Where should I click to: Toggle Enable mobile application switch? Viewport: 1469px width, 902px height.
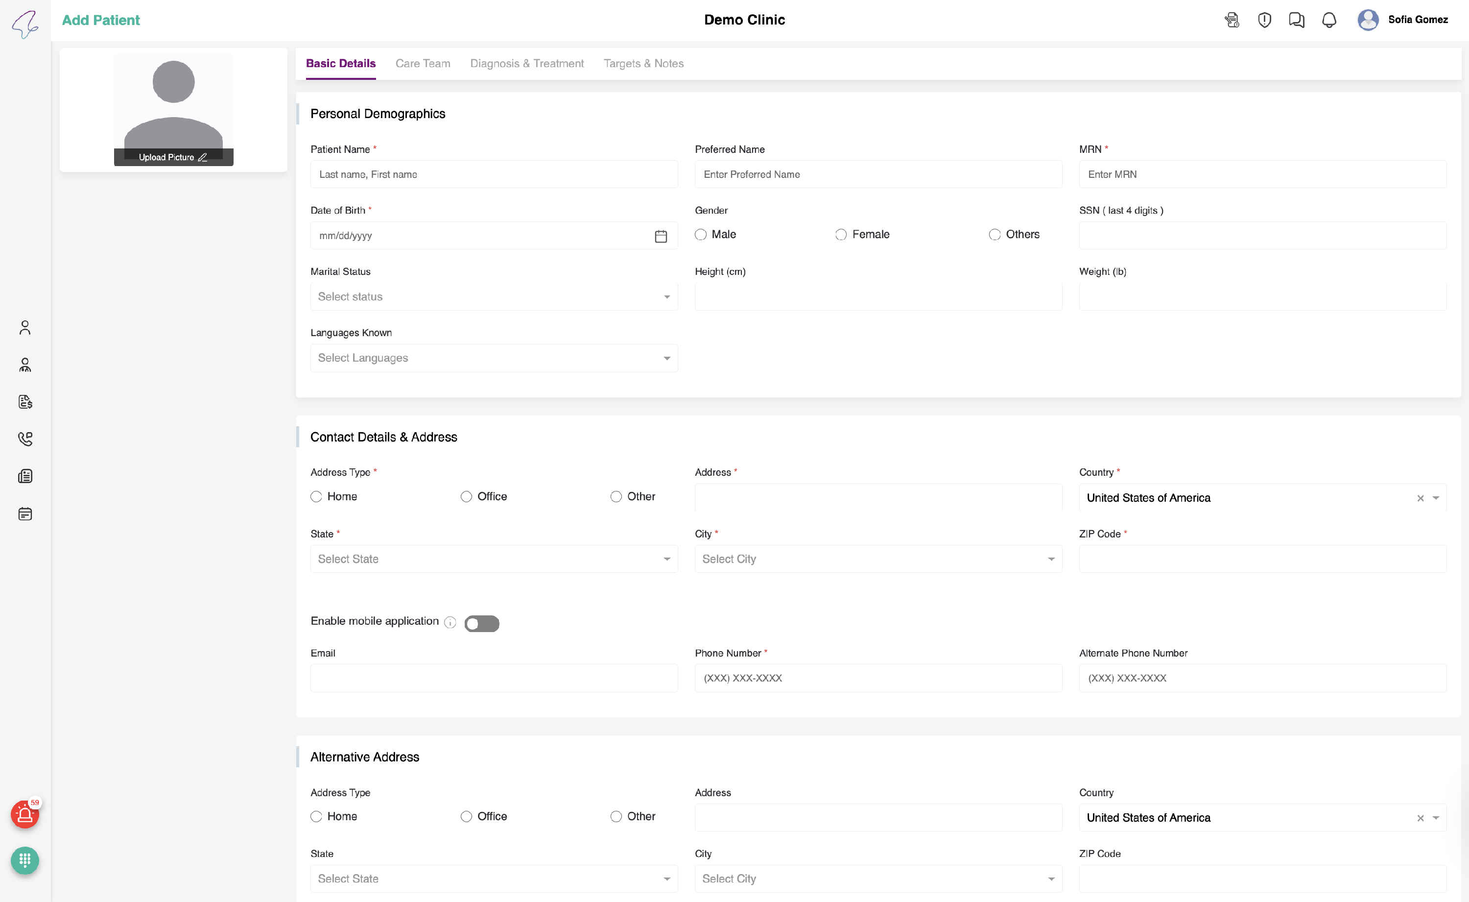(x=482, y=623)
